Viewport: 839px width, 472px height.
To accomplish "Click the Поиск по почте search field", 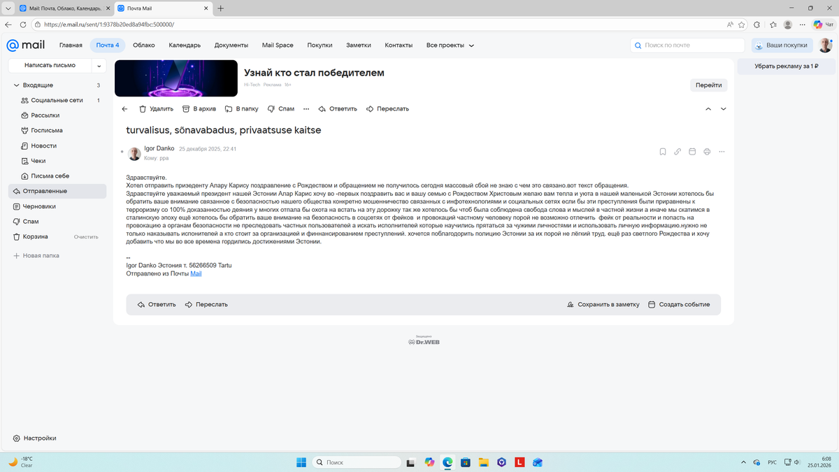I will coord(689,45).
